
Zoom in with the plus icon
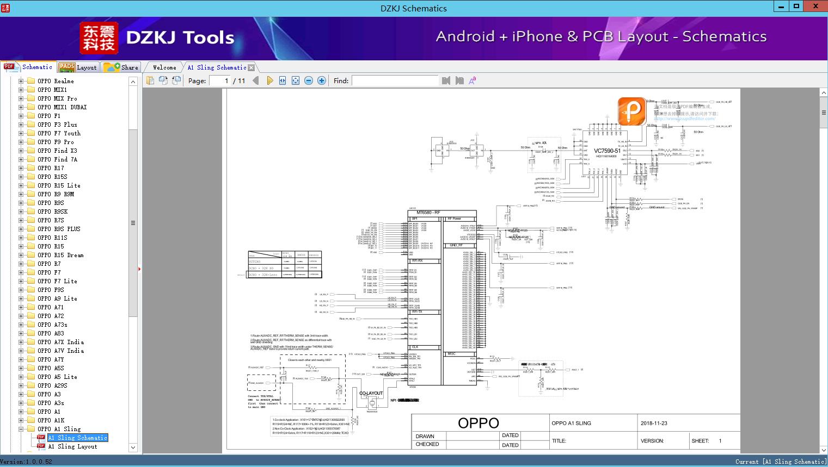pyautogui.click(x=322, y=80)
